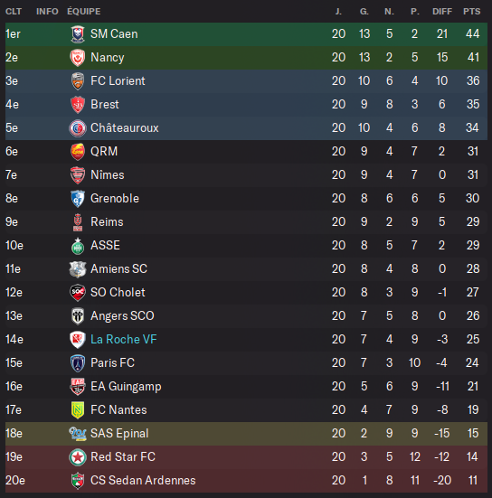Click the Angers SCO team name
492x498 pixels.
point(122,315)
